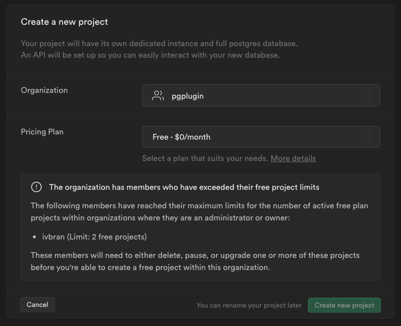Click the organization people icon
The image size is (401, 326).
click(x=158, y=96)
